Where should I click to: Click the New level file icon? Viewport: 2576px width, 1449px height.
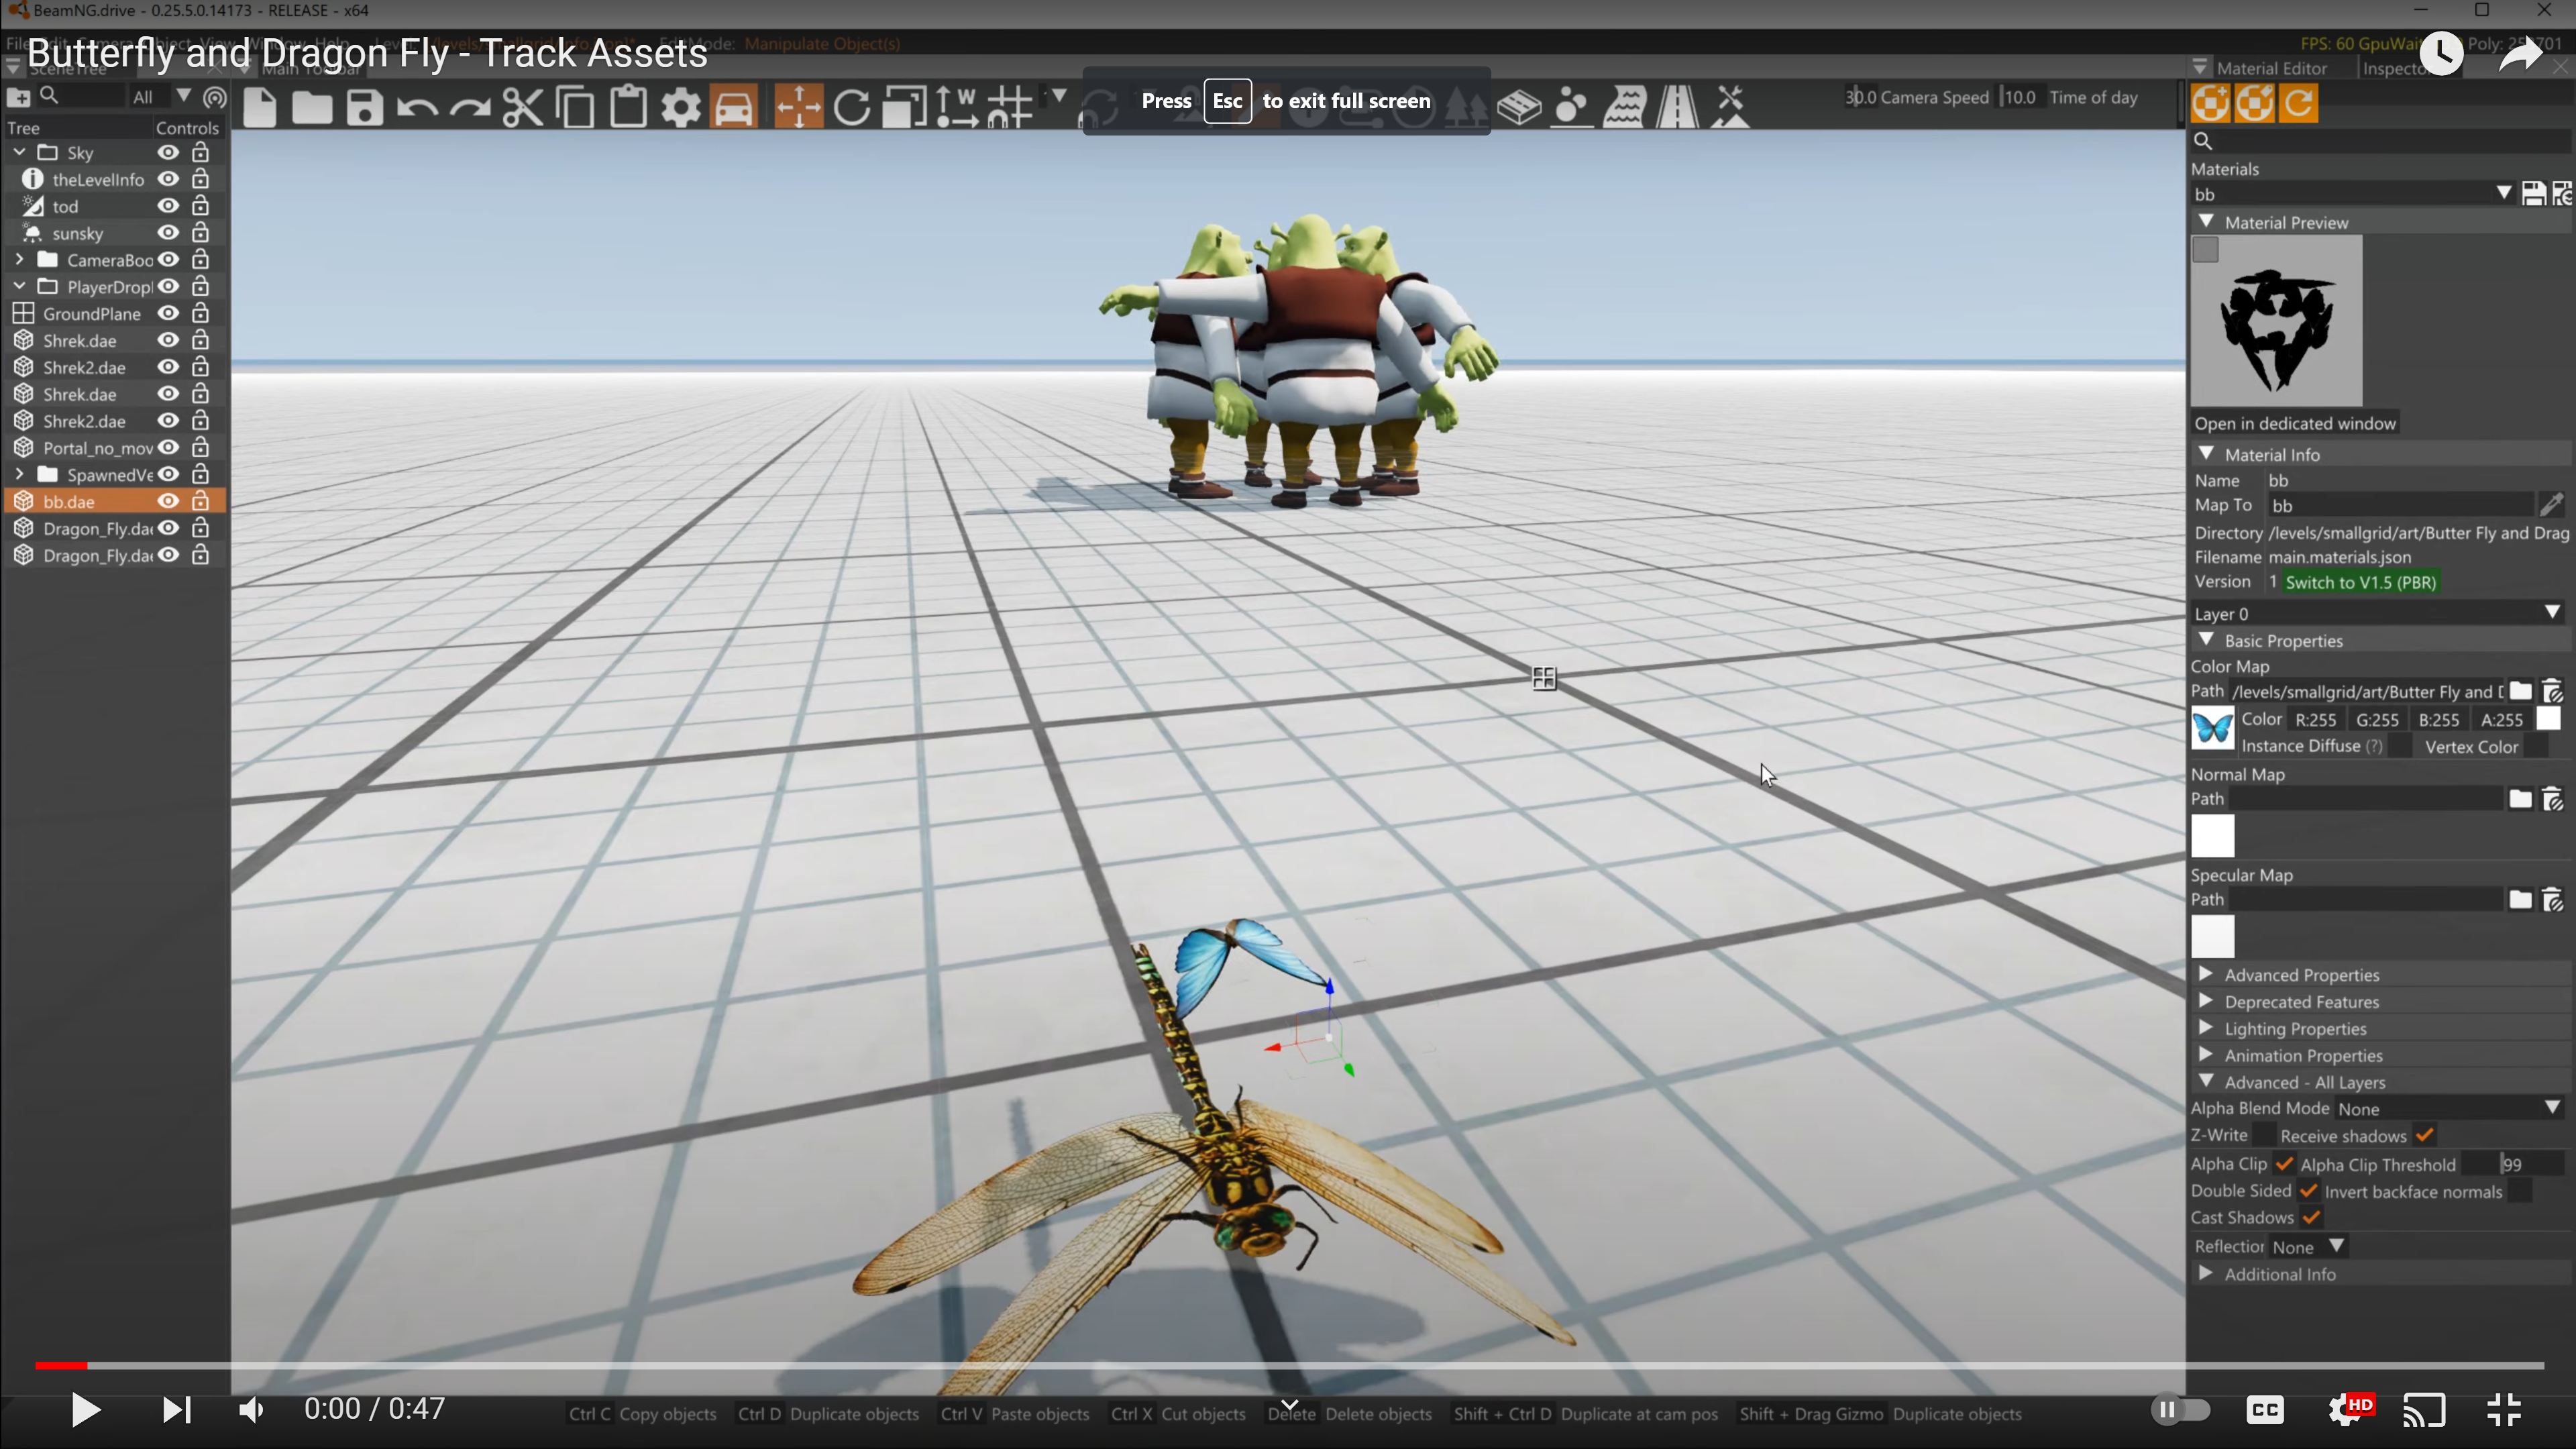point(260,107)
